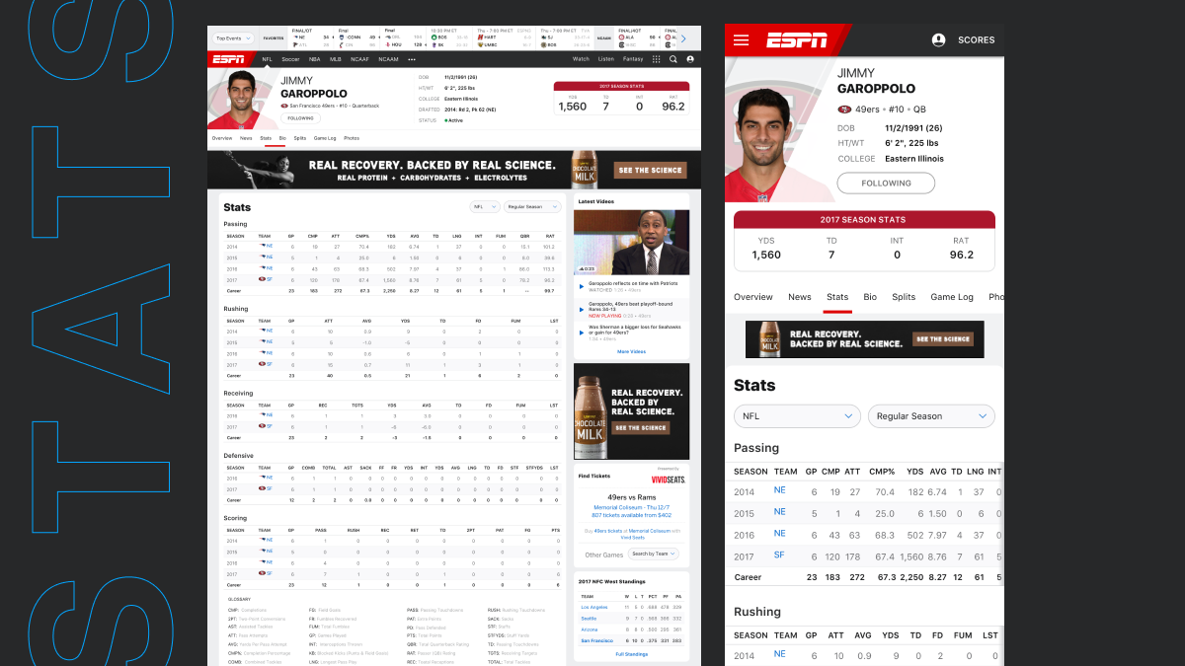Open the Regular Season dropdown in mobile view
This screenshot has width=1185, height=666.
[x=930, y=416]
